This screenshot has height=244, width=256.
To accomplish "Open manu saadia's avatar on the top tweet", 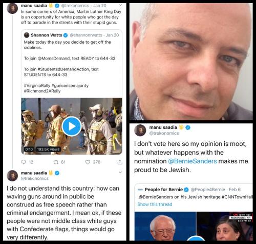I will click(x=12, y=8).
